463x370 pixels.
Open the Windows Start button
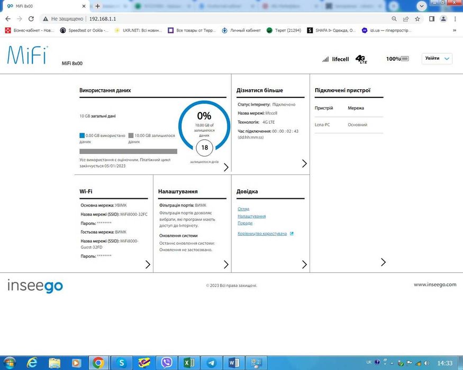(9, 363)
